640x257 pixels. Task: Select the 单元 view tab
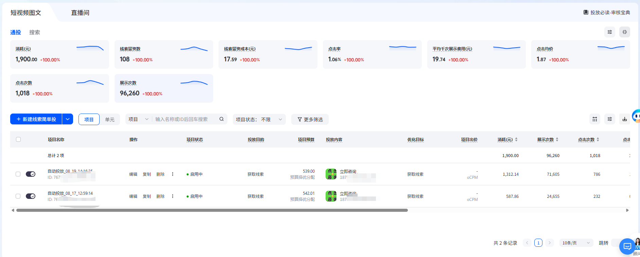point(110,119)
